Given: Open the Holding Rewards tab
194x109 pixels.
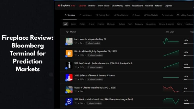Looking at the screenshot, I should (185, 15).
